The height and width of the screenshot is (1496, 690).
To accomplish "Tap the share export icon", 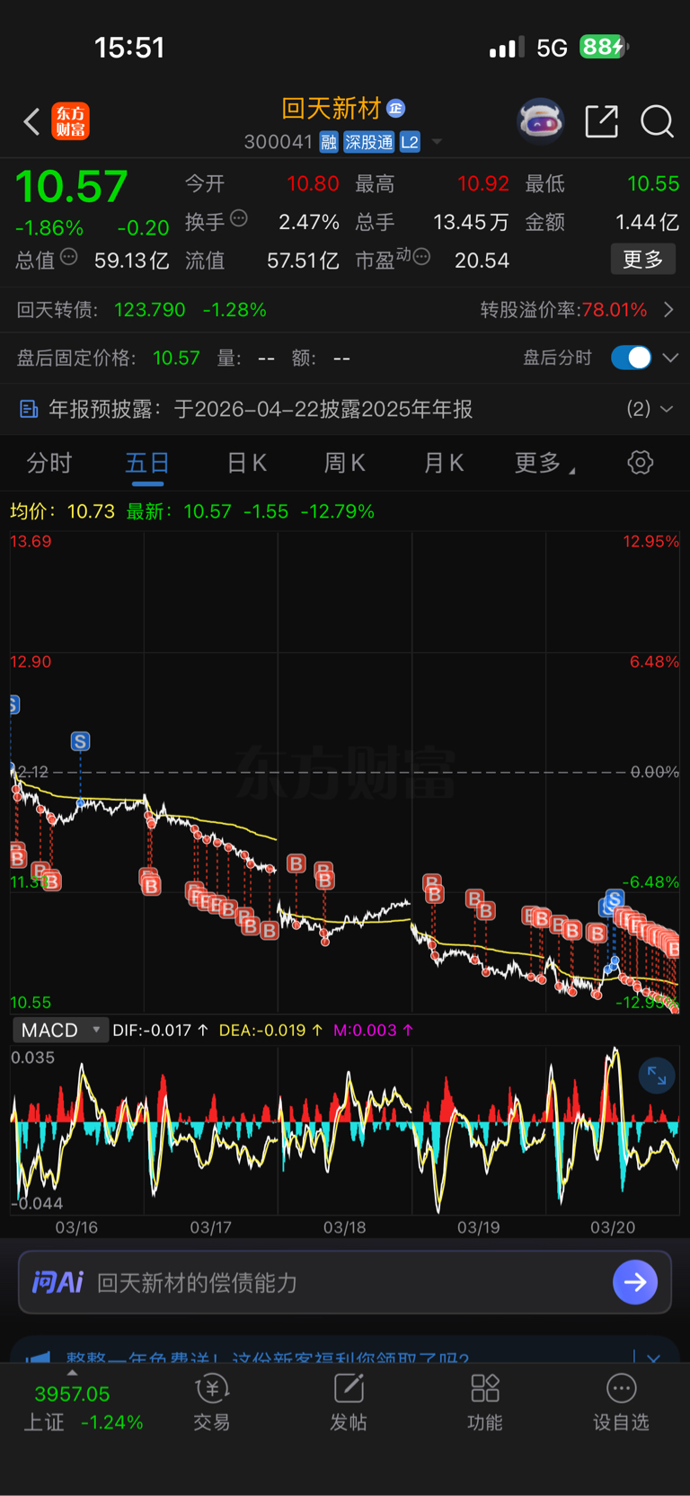I will 601,120.
